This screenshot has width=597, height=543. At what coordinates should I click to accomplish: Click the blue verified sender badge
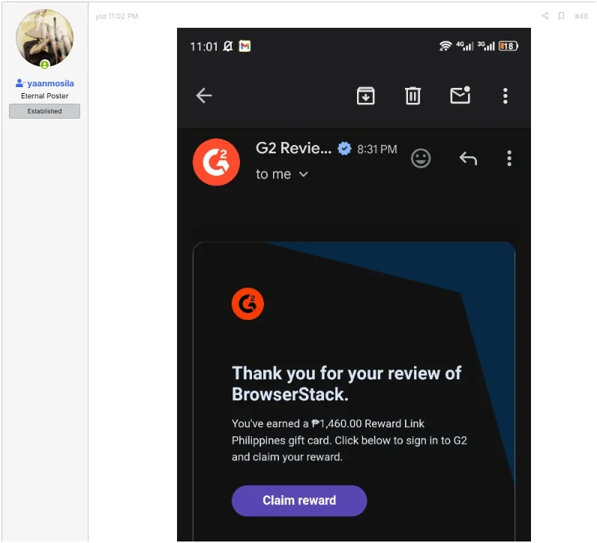tap(344, 149)
